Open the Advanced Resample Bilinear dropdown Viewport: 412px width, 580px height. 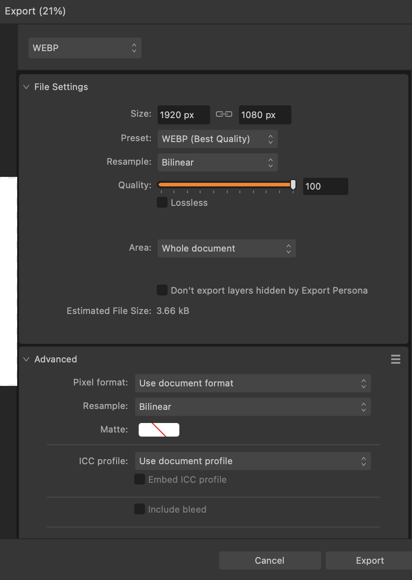click(253, 407)
